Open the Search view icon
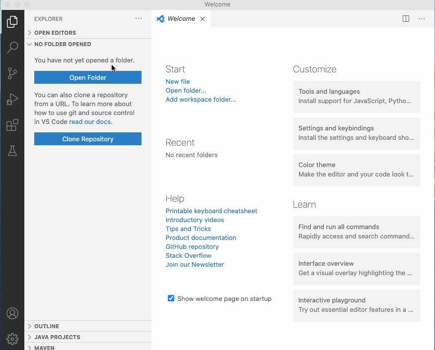Image resolution: width=435 pixels, height=350 pixels. pos(12,48)
